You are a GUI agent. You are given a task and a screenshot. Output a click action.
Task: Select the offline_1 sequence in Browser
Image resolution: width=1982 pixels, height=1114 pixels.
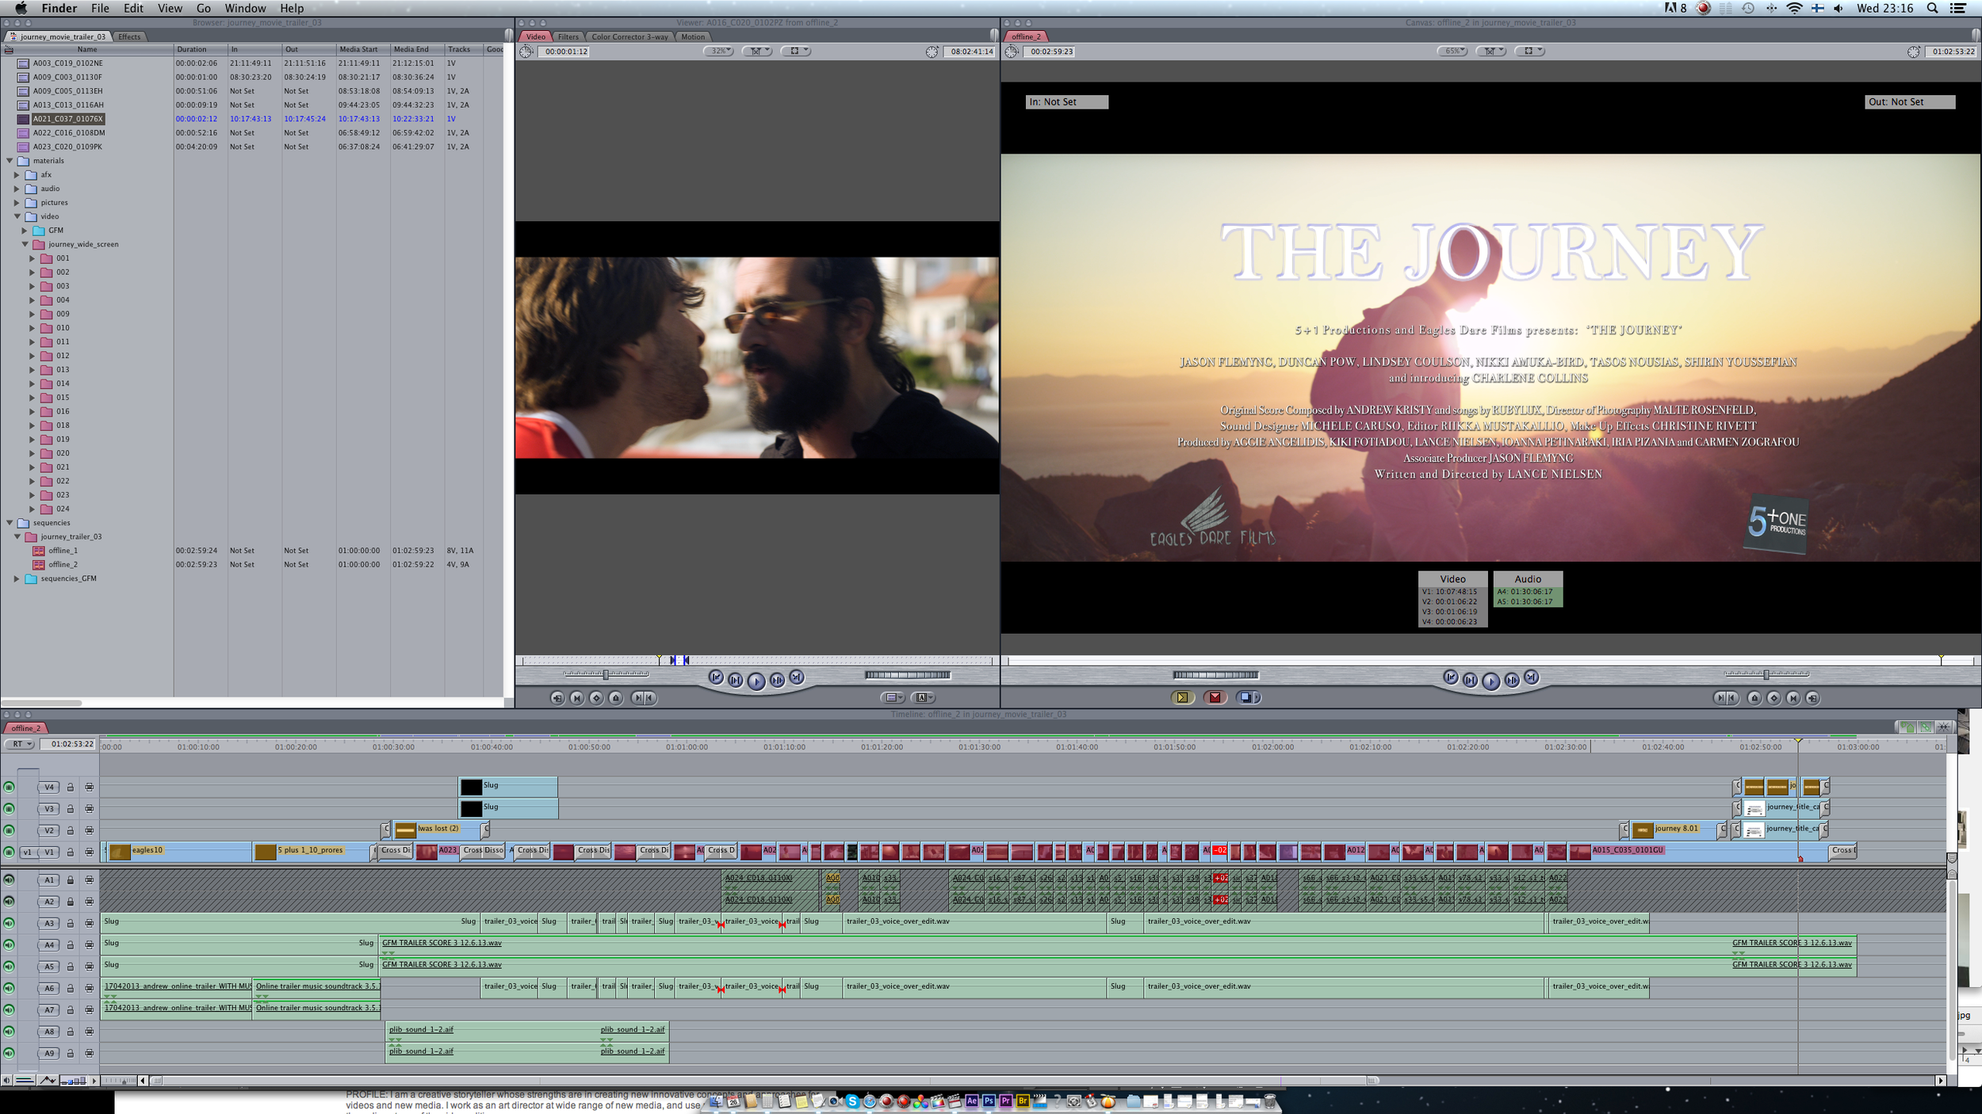[63, 551]
